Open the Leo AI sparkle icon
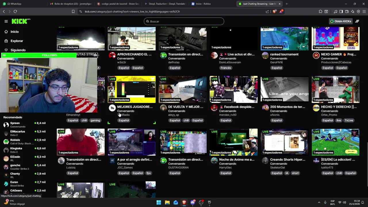Screen dimensions: 368x207 point(352,11)
